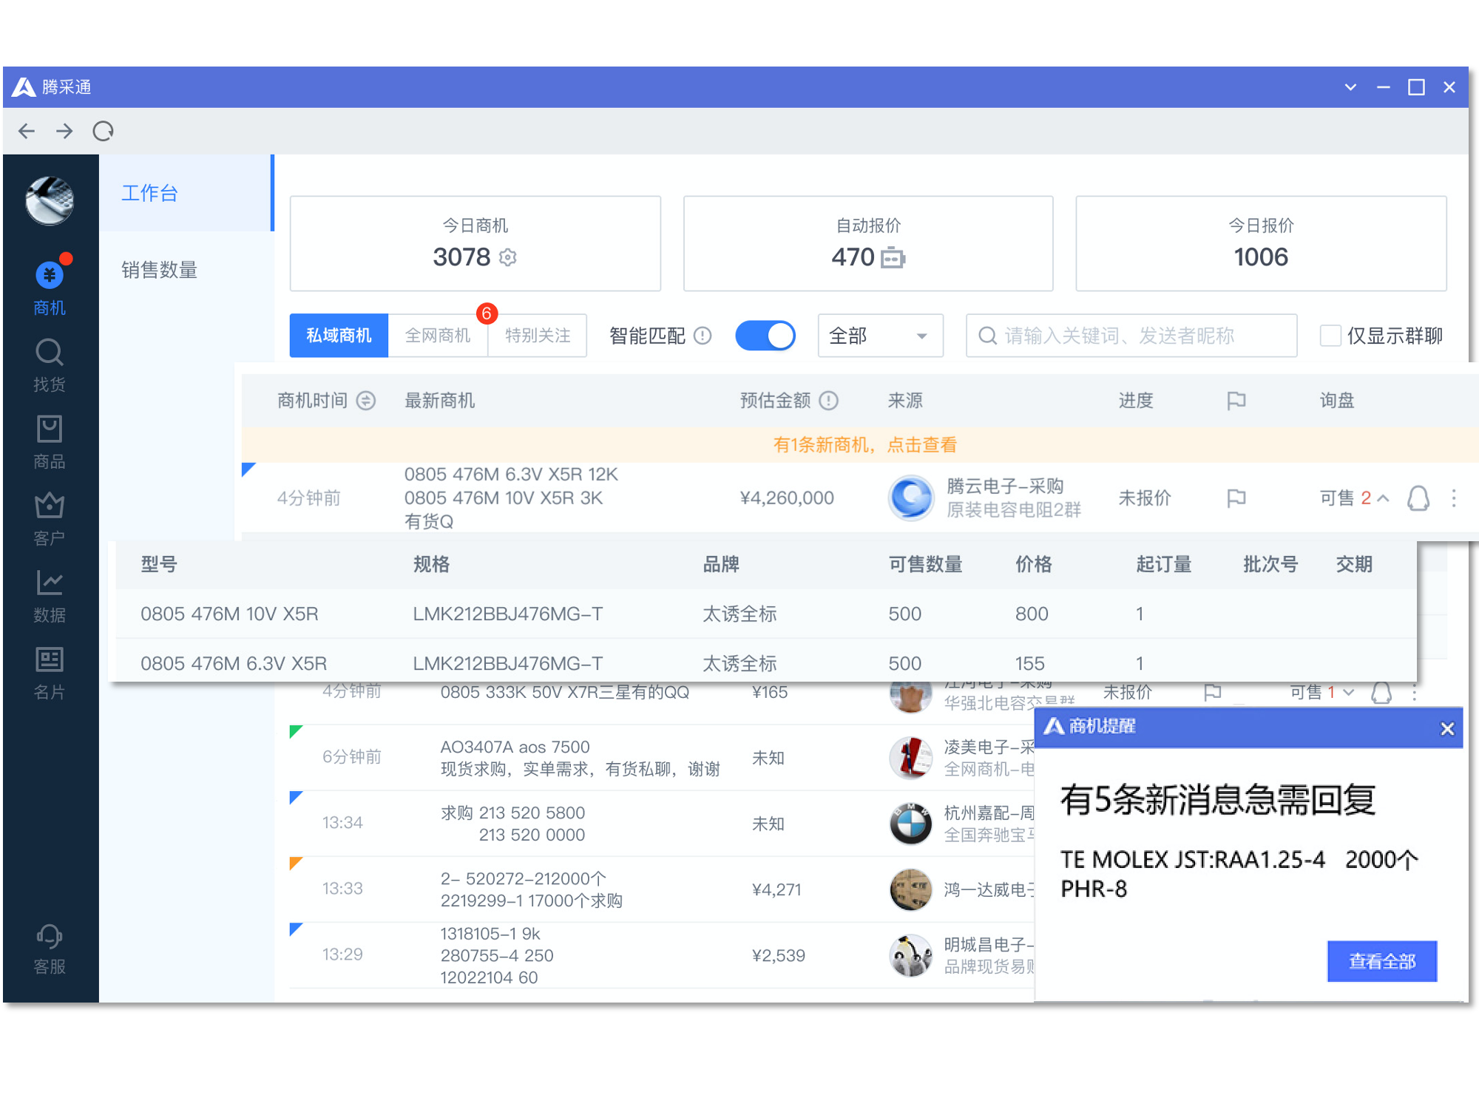The width and height of the screenshot is (1479, 1109).
Task: Open the 商品 products sidebar icon
Action: click(49, 430)
